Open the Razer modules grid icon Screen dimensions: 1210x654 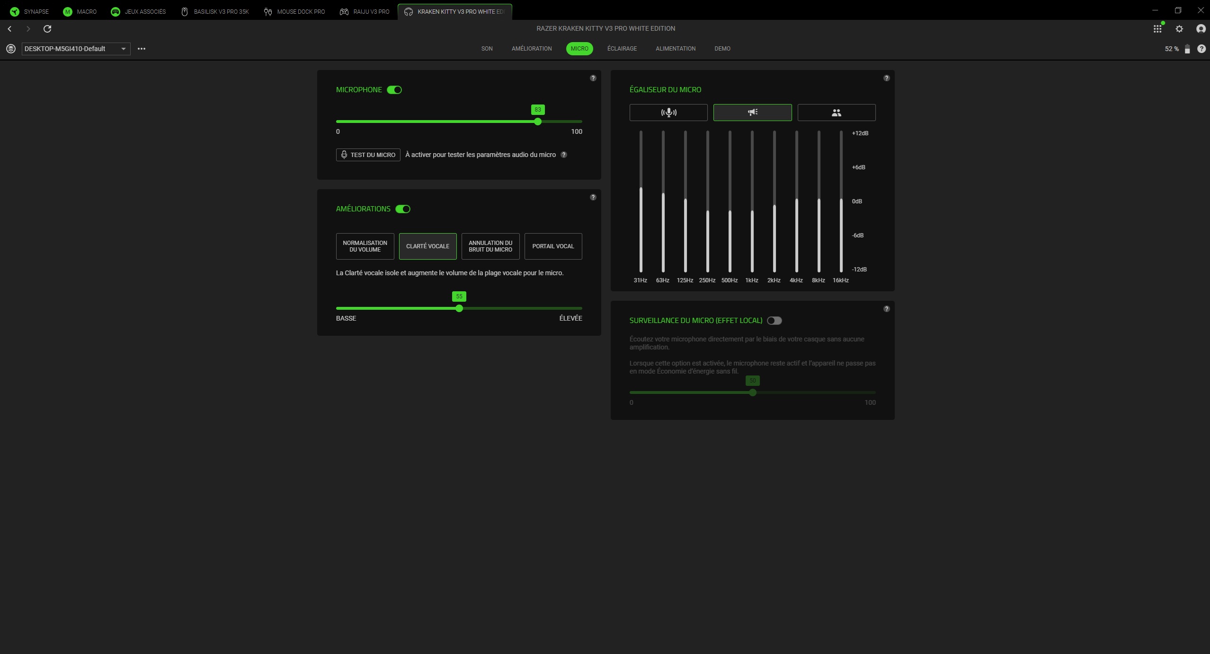point(1157,29)
